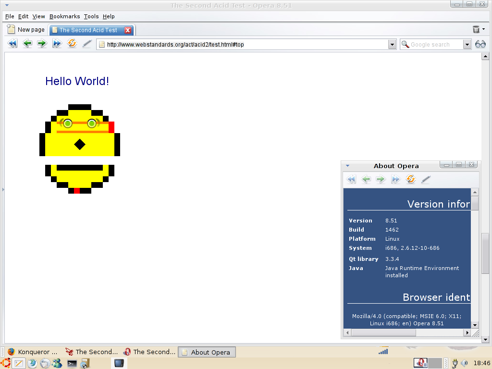
Task: Click the black diamond nose of smiley
Action: pyautogui.click(x=80, y=144)
